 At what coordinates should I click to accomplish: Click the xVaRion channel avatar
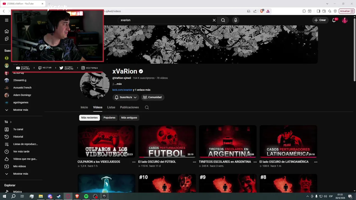pos(95,84)
